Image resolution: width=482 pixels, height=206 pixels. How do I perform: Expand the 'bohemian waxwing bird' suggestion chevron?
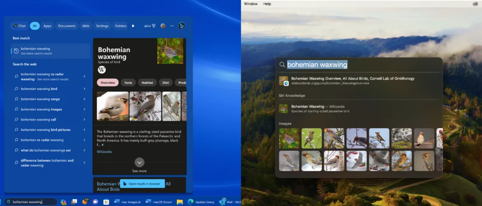coord(84,89)
